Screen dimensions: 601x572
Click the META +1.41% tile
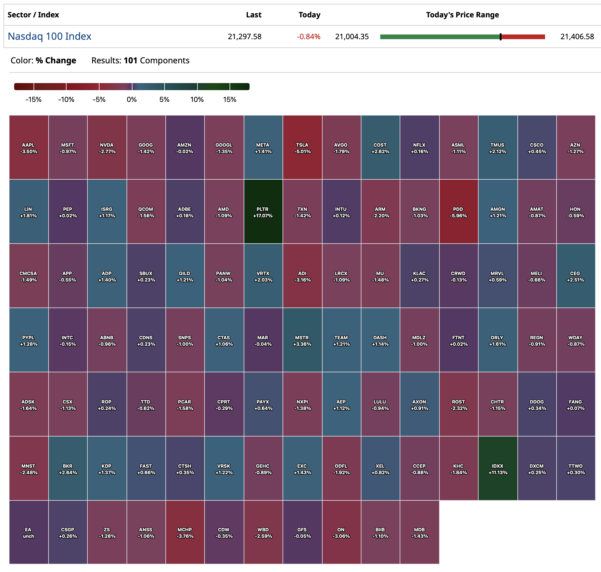tap(263, 147)
